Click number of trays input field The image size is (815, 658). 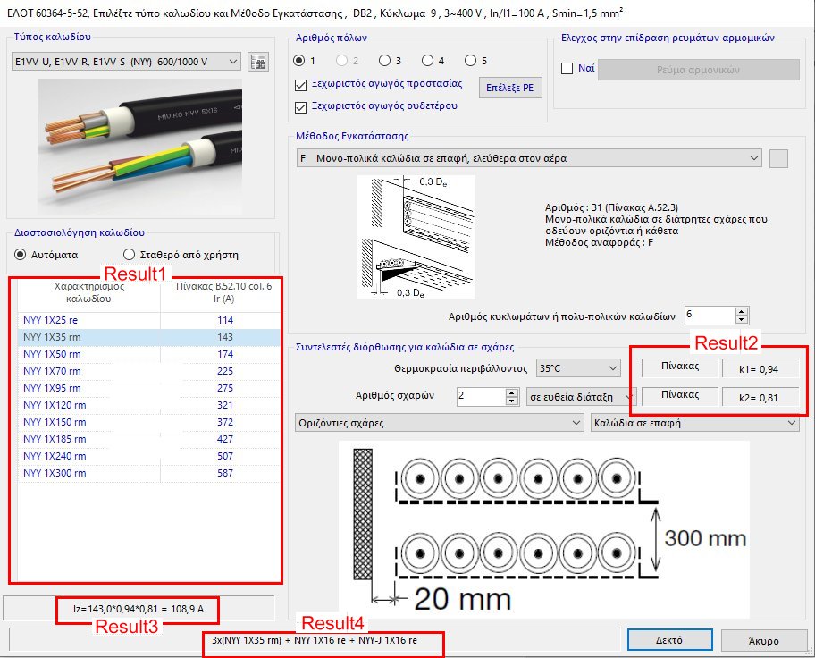click(482, 397)
